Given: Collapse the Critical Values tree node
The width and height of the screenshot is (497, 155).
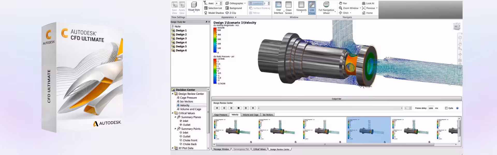Looking at the screenshot, I should click(x=173, y=113).
